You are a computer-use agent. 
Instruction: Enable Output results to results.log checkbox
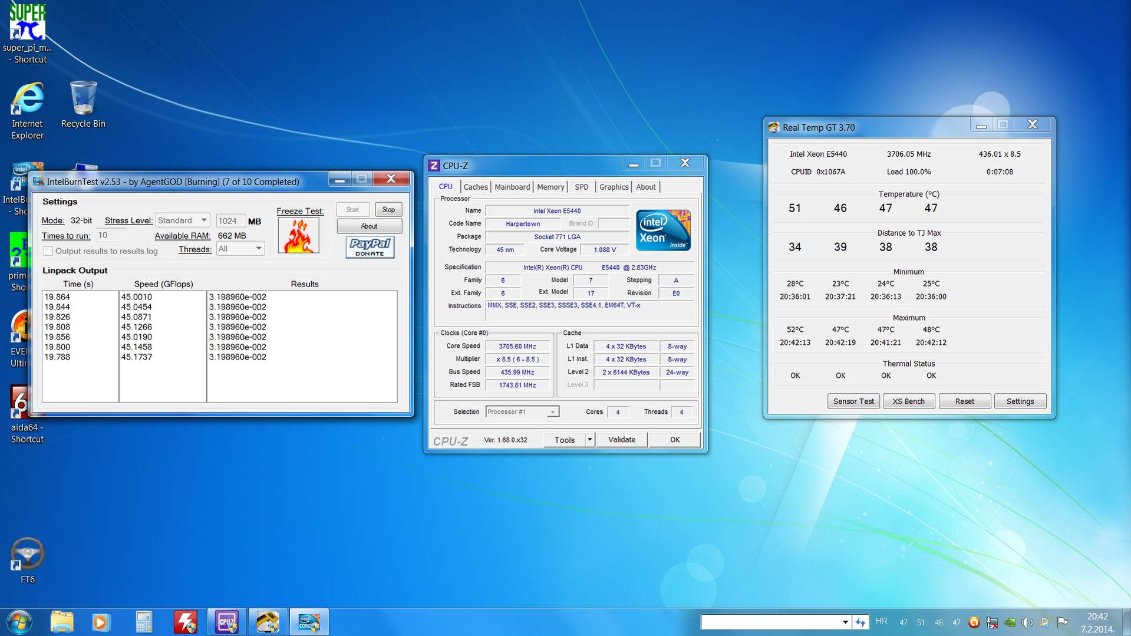(49, 251)
